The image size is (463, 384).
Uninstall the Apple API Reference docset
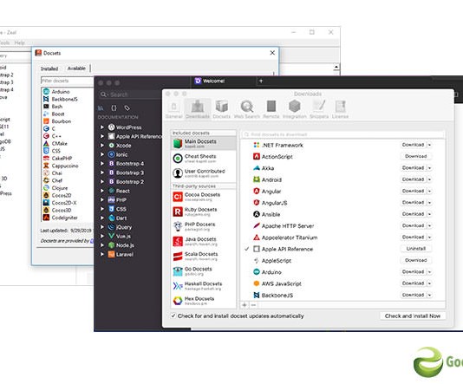416,249
